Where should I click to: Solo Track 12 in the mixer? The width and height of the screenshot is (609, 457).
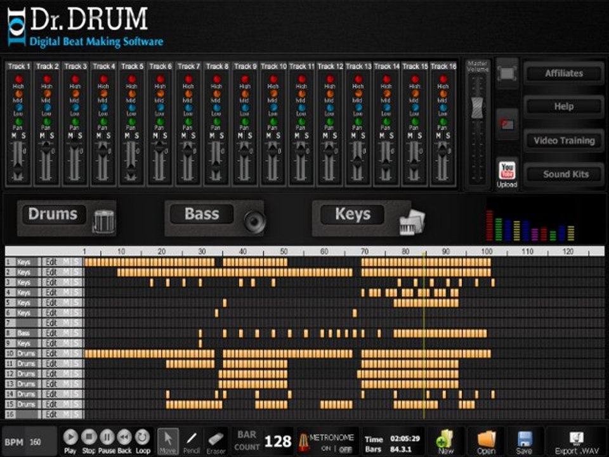[x=335, y=136]
